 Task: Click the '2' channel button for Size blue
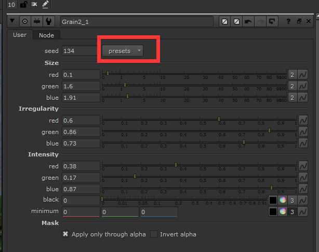pyautogui.click(x=293, y=98)
